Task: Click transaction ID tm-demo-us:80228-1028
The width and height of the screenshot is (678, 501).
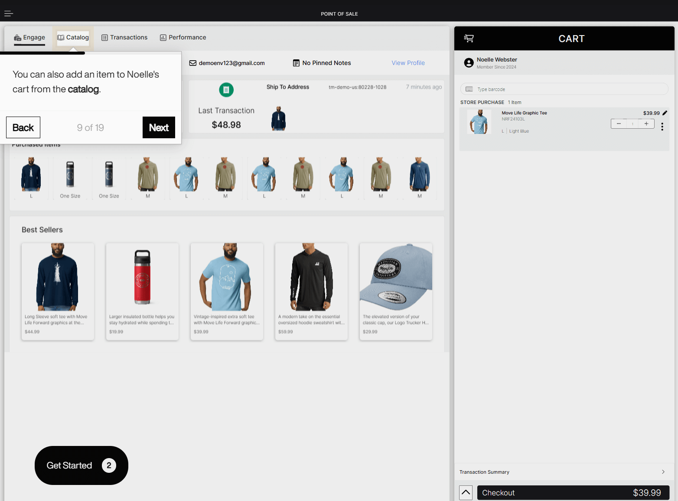Action: (x=357, y=87)
